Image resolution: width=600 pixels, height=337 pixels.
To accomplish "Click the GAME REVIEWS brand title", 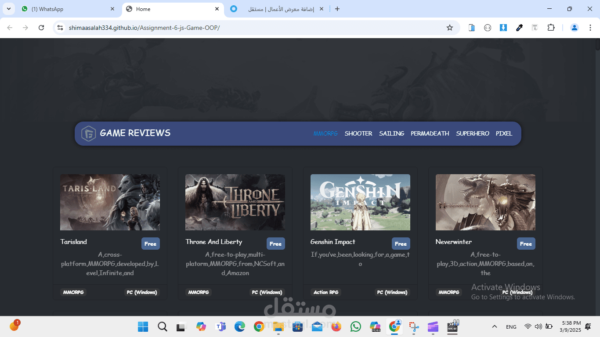I will [135, 133].
